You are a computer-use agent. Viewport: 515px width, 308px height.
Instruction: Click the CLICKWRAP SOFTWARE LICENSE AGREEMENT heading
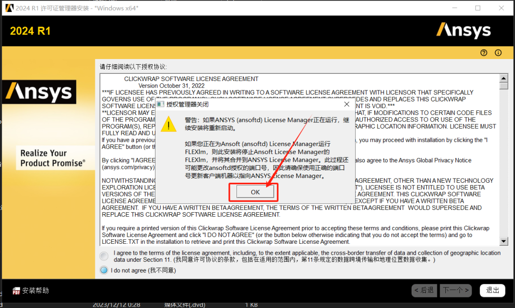(191, 79)
